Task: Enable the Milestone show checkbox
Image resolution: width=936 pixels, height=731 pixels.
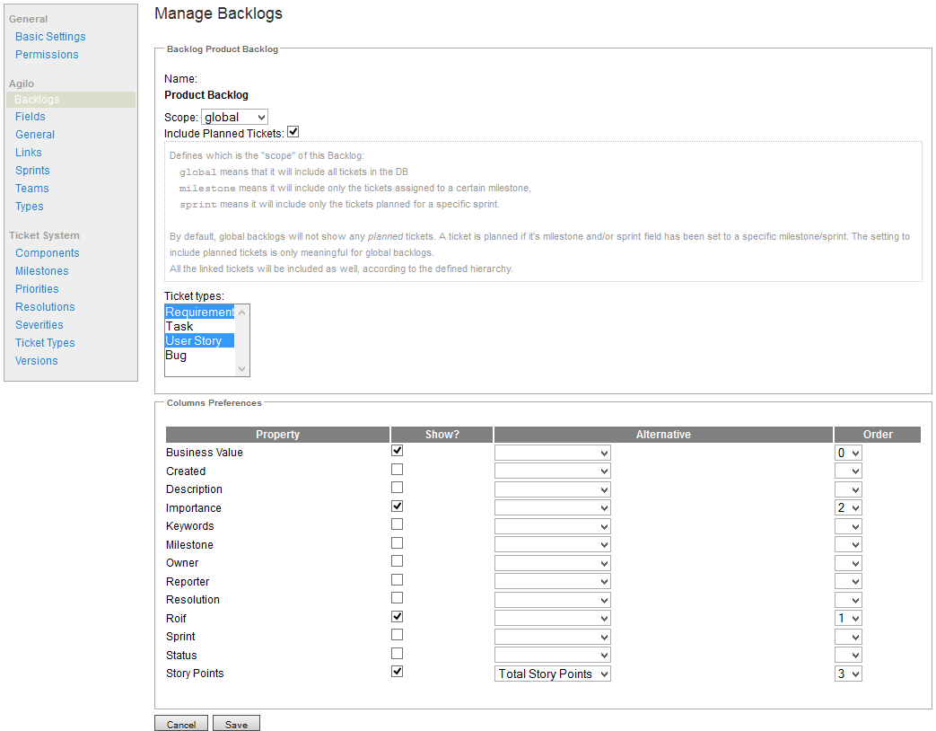Action: (x=397, y=543)
